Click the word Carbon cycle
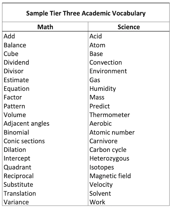 tap(108, 150)
